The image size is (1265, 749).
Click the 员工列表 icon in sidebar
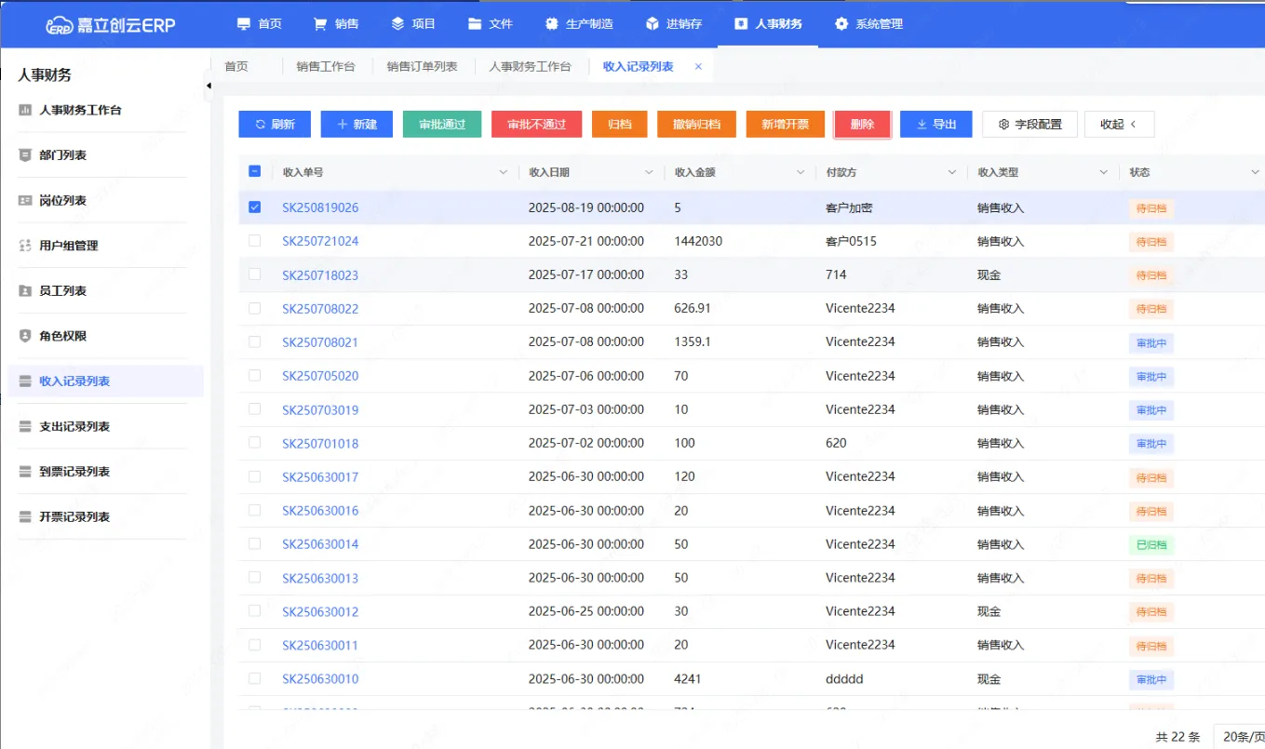coord(25,291)
